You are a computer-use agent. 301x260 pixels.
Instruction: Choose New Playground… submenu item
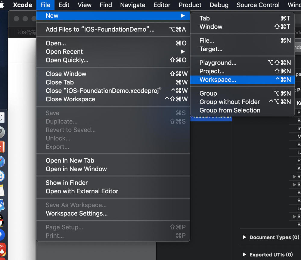[242, 63]
